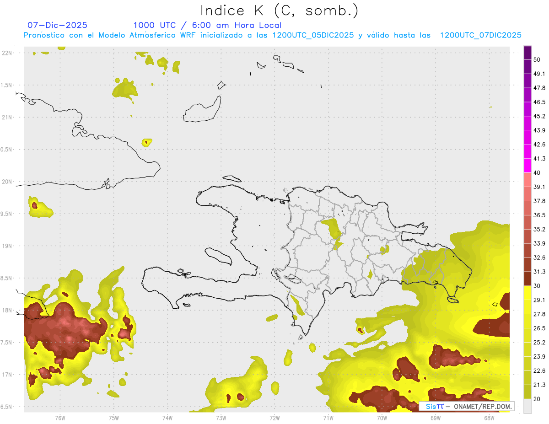Click latitude axis label '17N'
549x424 pixels.
tap(7, 375)
